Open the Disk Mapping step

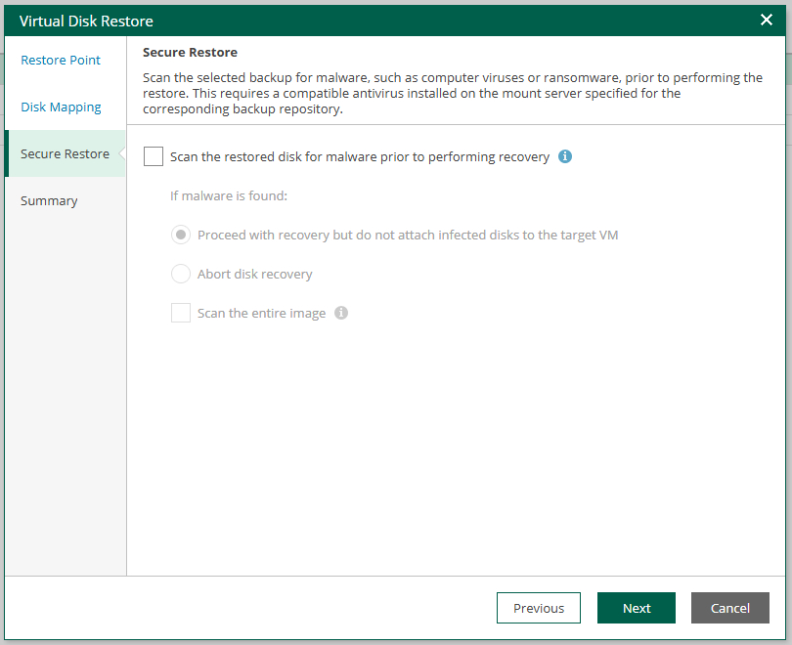pyautogui.click(x=61, y=107)
